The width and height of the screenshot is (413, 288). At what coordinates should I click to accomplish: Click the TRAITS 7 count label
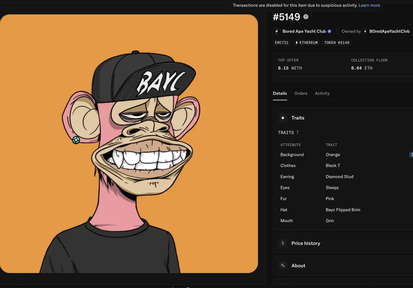[288, 133]
